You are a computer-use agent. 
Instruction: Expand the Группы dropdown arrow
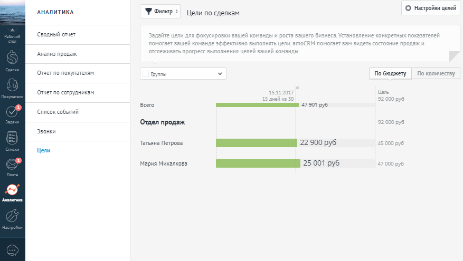coord(220,74)
